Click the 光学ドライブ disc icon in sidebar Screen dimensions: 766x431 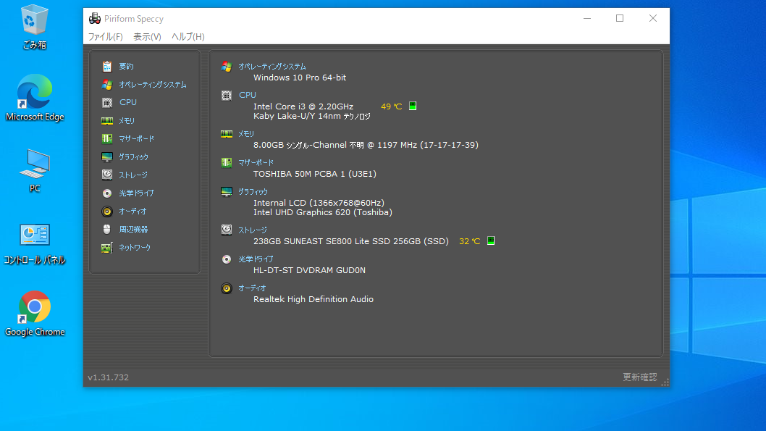(107, 193)
